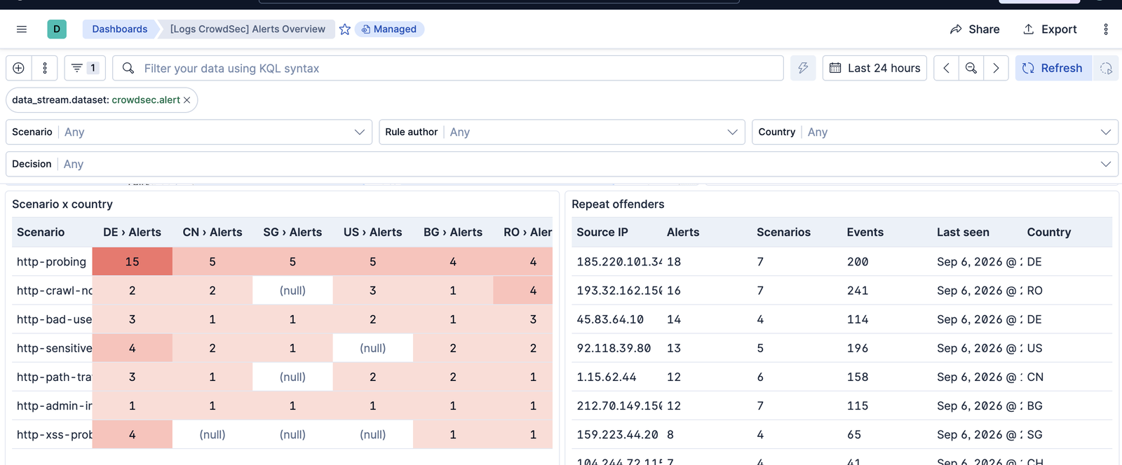Zoom out the time range

(x=971, y=68)
